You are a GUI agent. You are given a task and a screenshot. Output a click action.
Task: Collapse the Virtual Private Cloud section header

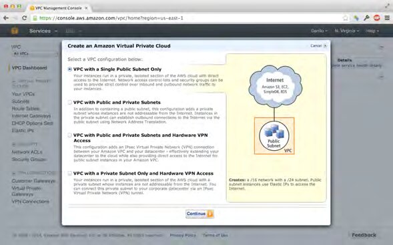(x=31, y=83)
